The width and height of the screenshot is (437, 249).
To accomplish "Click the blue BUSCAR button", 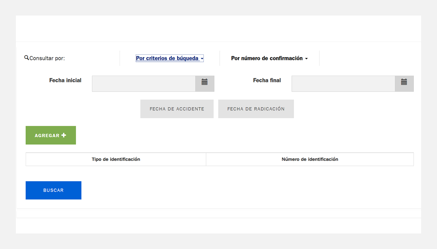I will pos(53,190).
